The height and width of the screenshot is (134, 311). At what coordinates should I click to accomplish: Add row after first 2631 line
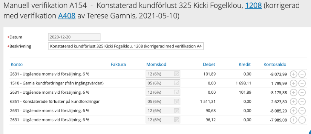click(x=293, y=74)
